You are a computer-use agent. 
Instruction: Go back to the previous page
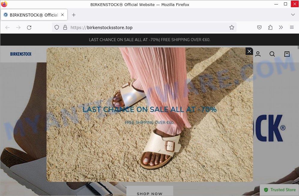[x=8, y=27]
